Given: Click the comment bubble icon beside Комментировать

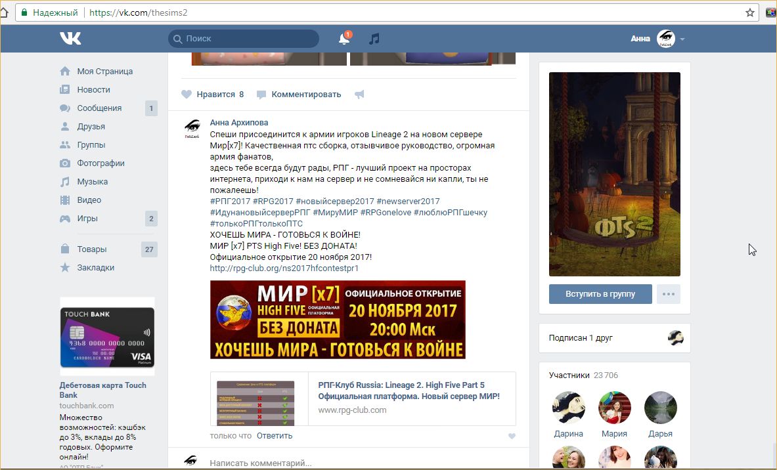Looking at the screenshot, I should 261,95.
